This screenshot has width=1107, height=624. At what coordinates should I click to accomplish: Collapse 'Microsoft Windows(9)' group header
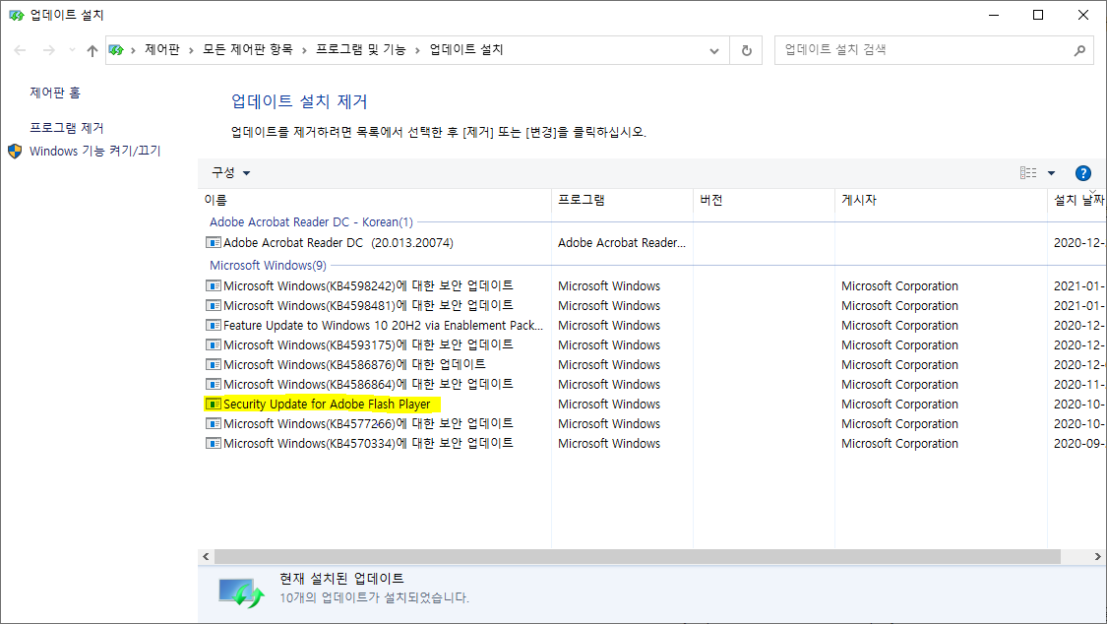(x=268, y=266)
